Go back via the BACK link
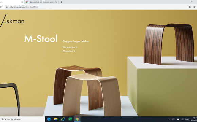Viewport: 197px width, 122px height. [4, 83]
